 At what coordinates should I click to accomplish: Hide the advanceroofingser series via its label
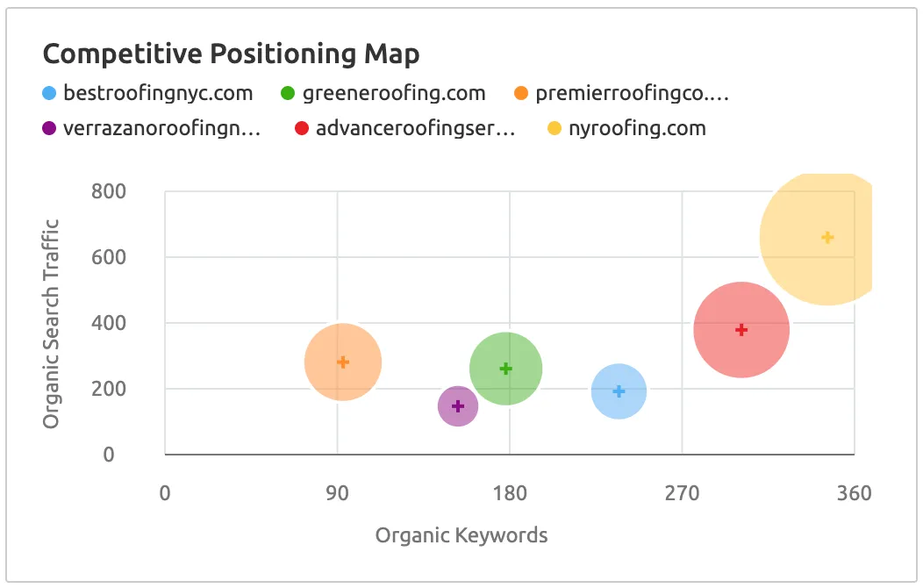click(415, 129)
